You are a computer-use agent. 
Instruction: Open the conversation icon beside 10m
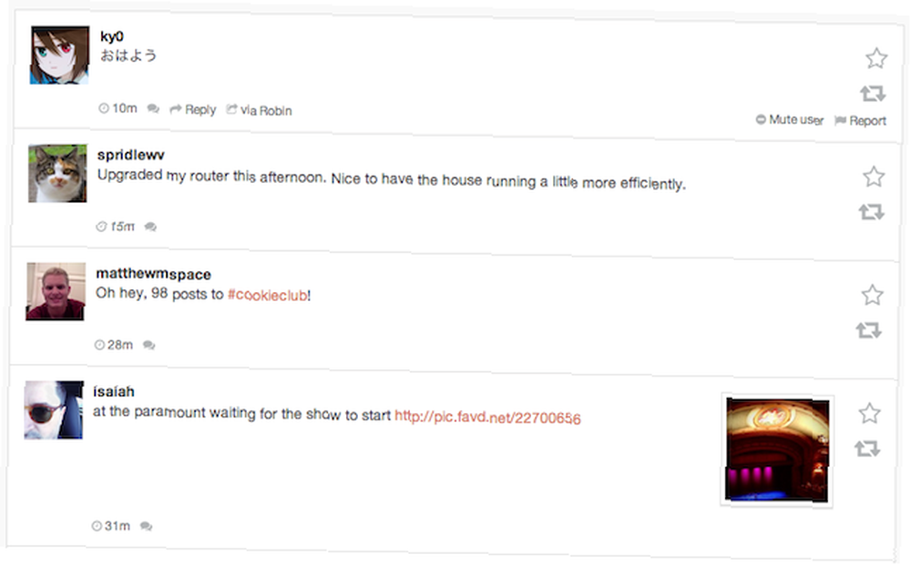(x=153, y=108)
